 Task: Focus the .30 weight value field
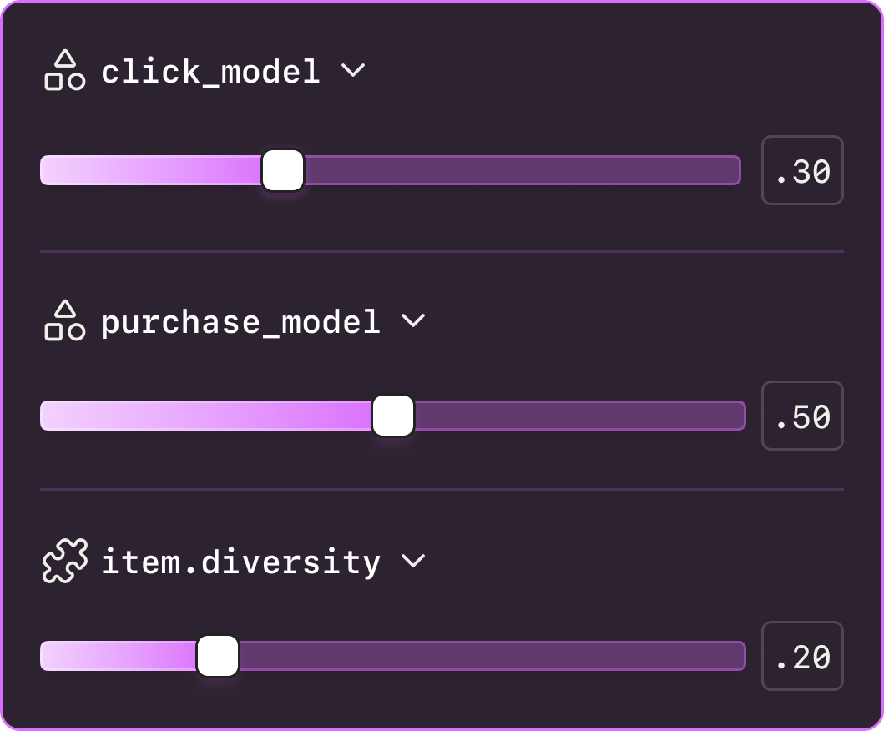[802, 171]
